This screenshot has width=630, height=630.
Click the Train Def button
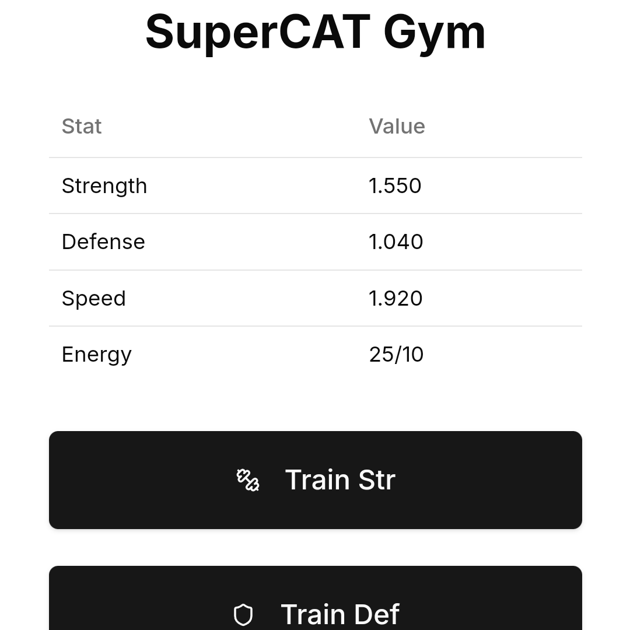click(x=316, y=598)
